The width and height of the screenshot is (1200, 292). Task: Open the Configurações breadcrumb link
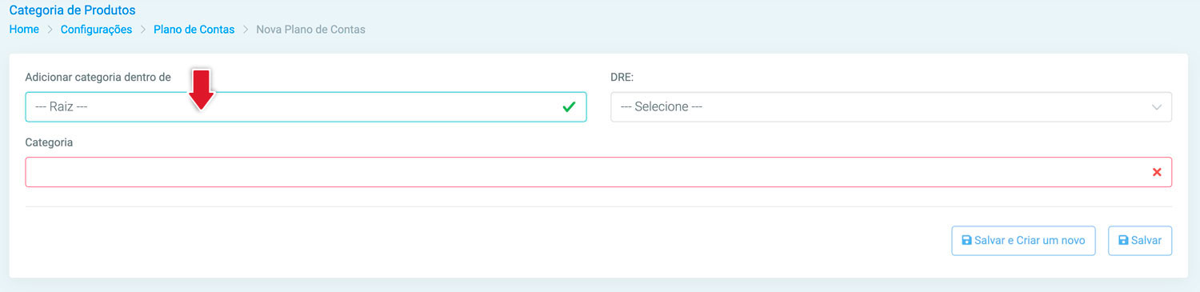tap(96, 30)
